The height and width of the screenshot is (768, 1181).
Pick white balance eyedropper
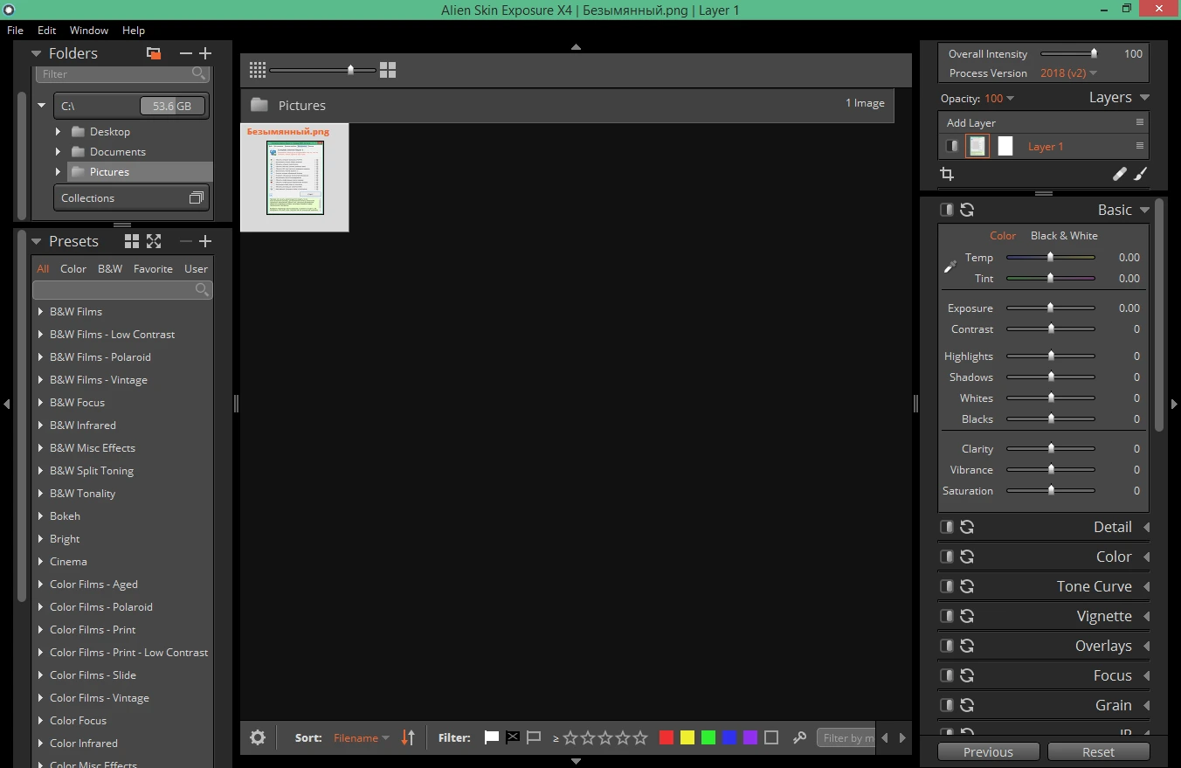(950, 266)
